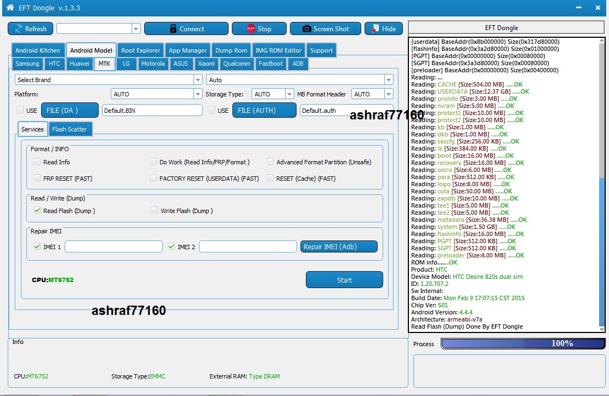
Task: Click the Refresh button
Action: coord(30,28)
